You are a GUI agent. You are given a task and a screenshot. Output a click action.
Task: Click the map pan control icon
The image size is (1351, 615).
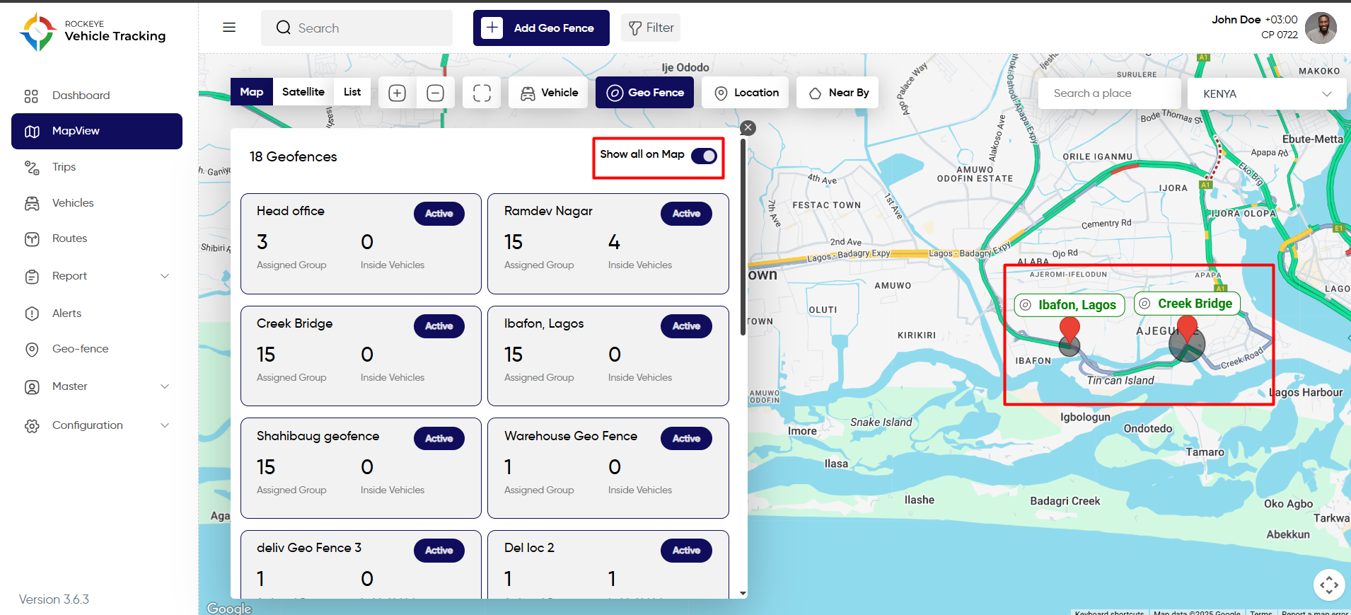point(1329,585)
